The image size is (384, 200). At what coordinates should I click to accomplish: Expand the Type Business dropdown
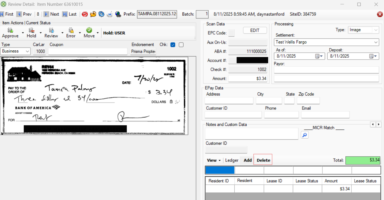28,51
